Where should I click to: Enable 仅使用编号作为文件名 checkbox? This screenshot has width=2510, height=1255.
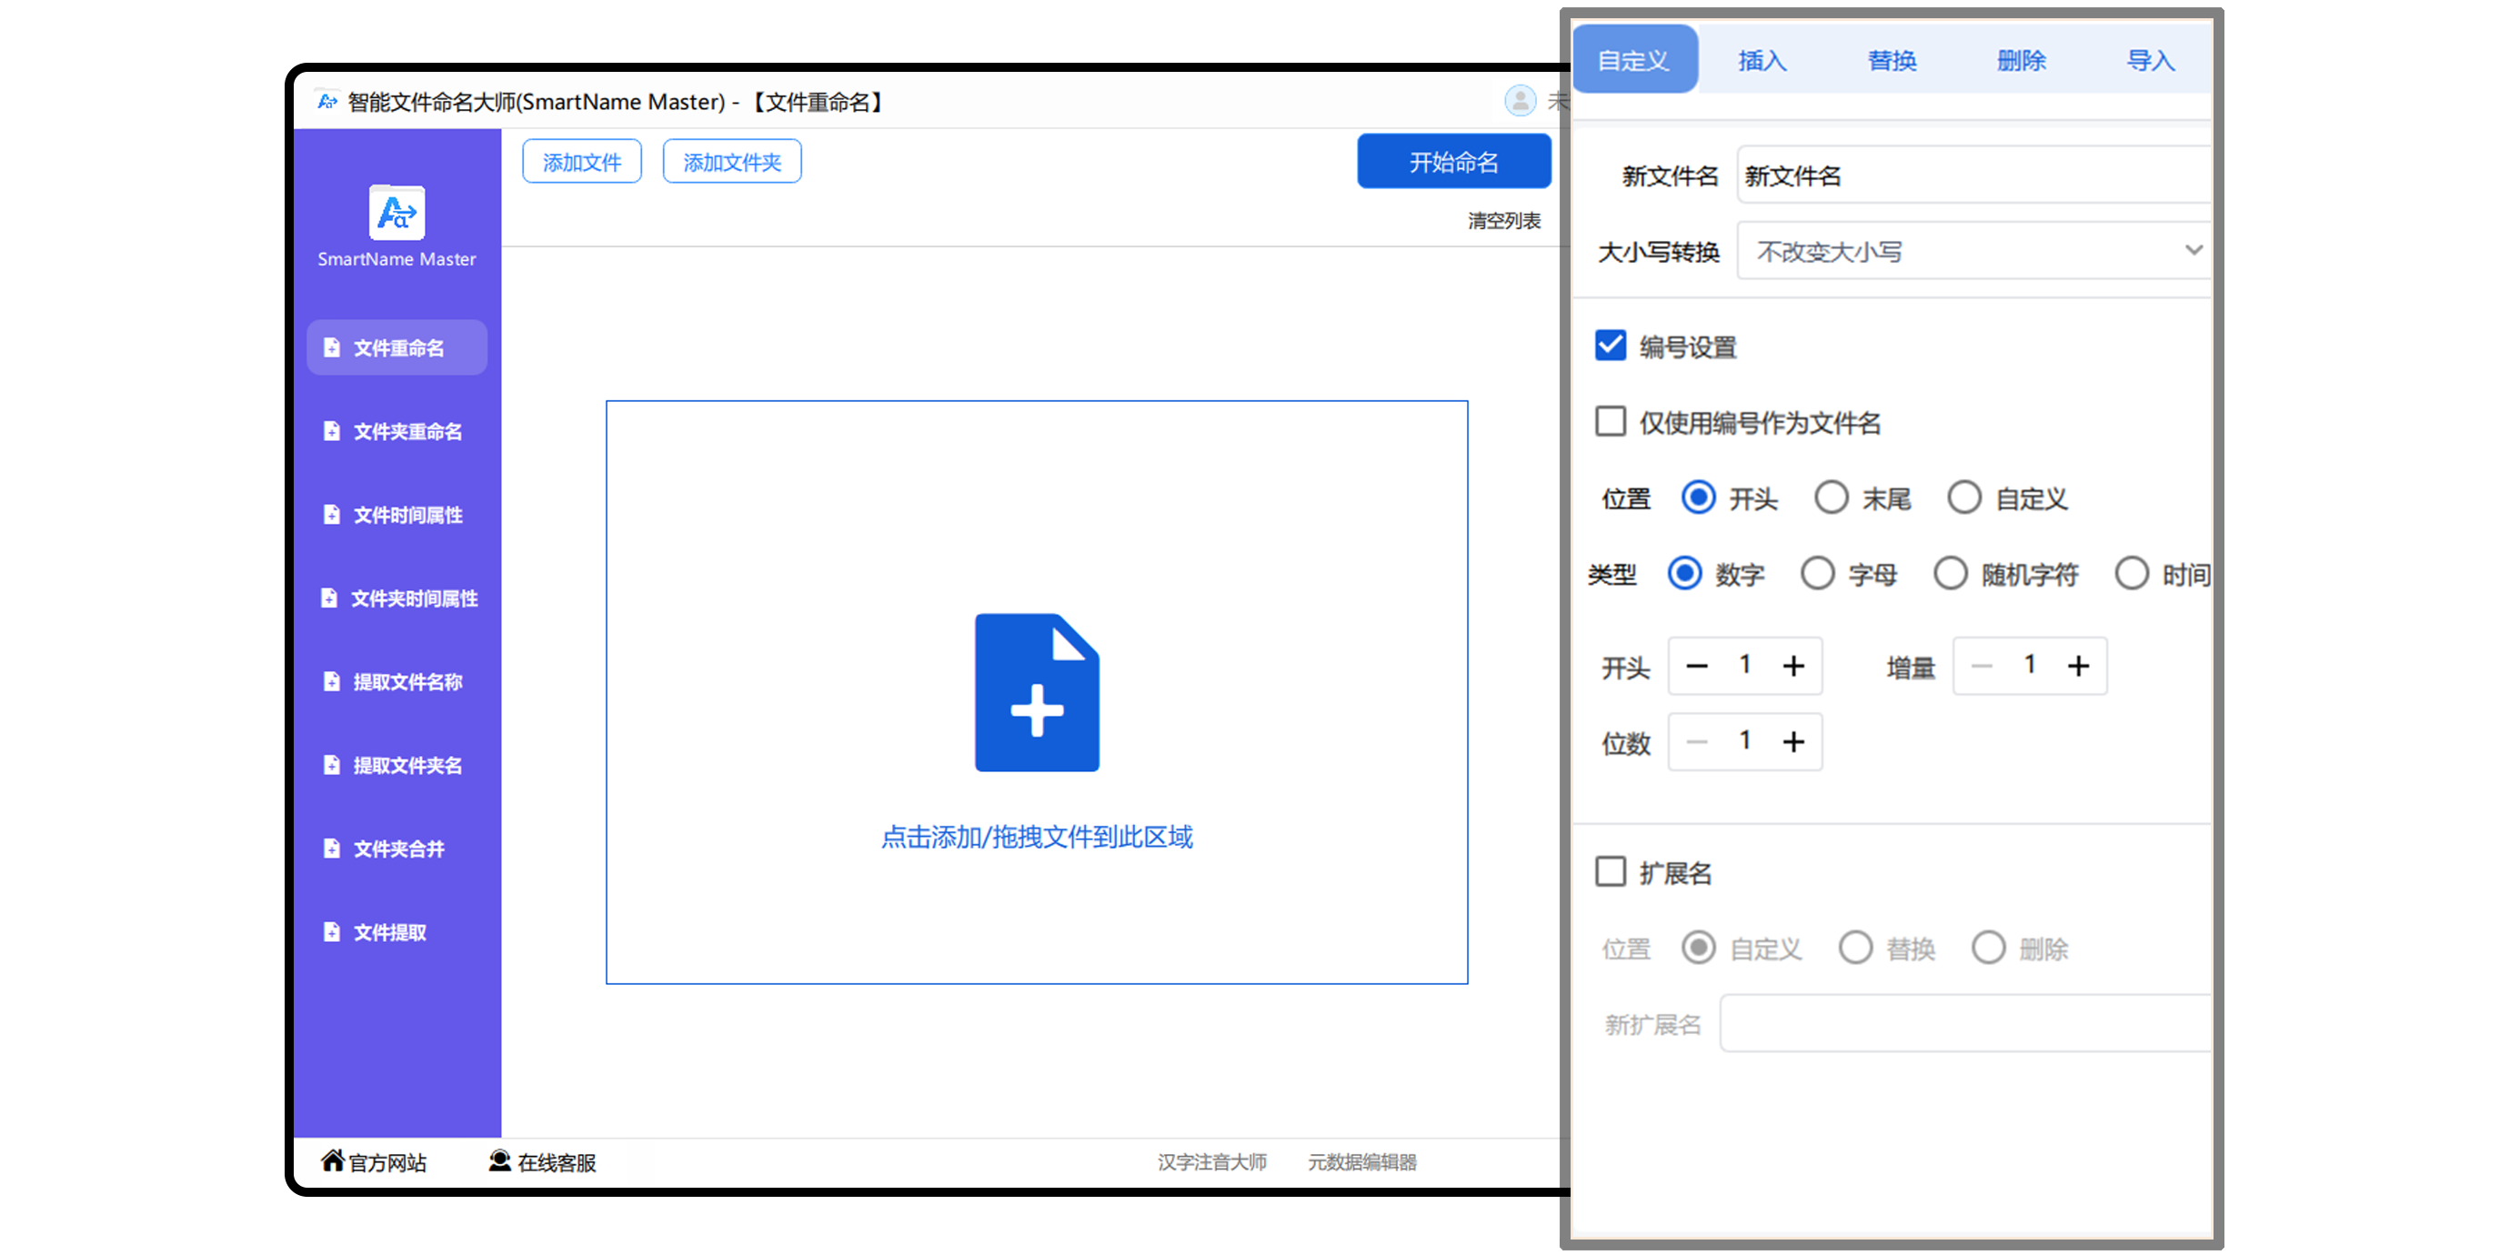click(1610, 422)
